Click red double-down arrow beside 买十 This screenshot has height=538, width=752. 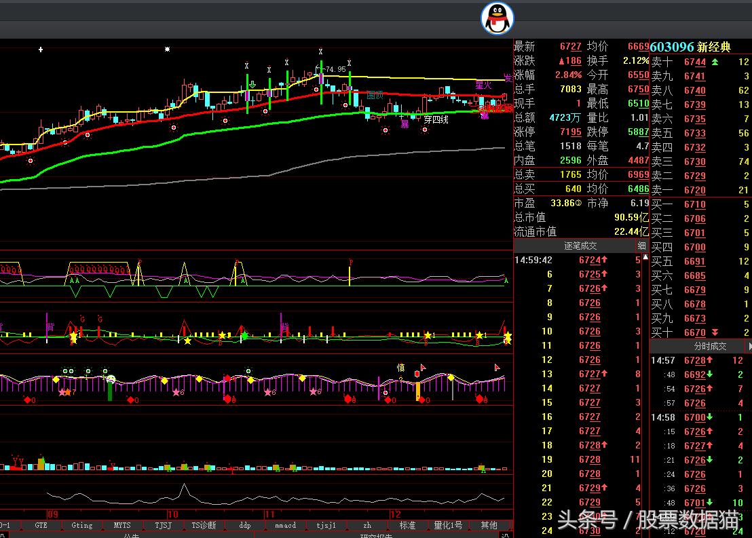click(x=715, y=332)
